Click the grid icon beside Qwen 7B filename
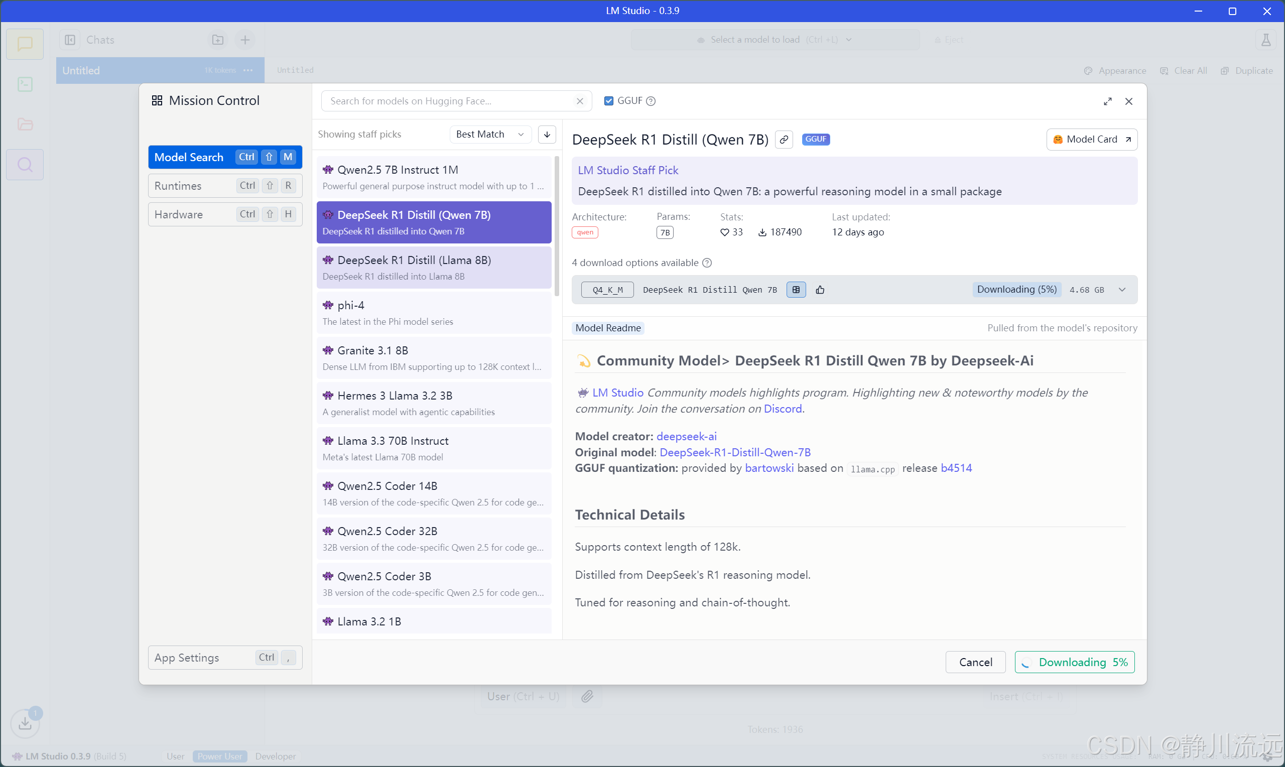1285x767 pixels. (x=796, y=290)
